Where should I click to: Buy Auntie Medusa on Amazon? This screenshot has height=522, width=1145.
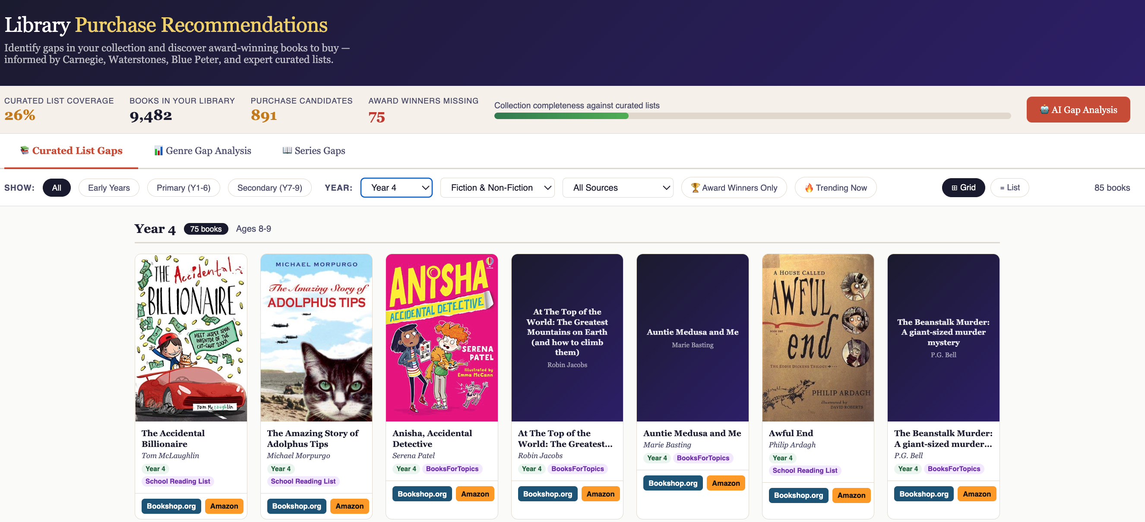(725, 483)
